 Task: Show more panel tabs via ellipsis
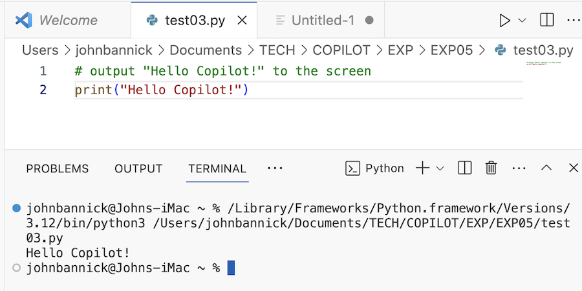pos(275,168)
